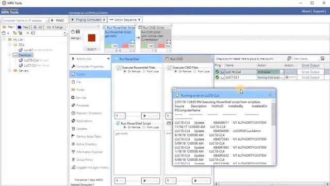The image size is (330, 186).
Task: Click the script output popup scrollbar
Action: [273, 115]
